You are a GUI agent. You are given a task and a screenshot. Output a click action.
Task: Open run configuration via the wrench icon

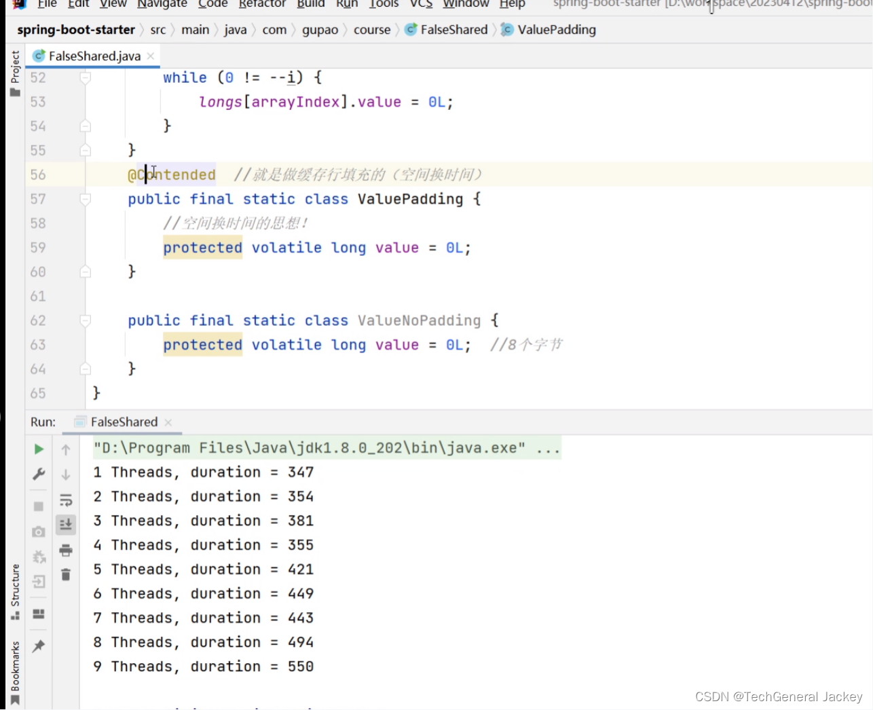point(39,474)
